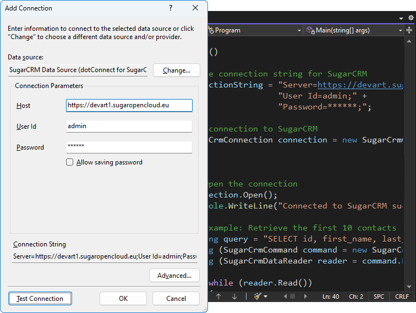This screenshot has width=416, height=313.
Task: Open the Main(string[] args) member dropdown
Action: point(401,30)
